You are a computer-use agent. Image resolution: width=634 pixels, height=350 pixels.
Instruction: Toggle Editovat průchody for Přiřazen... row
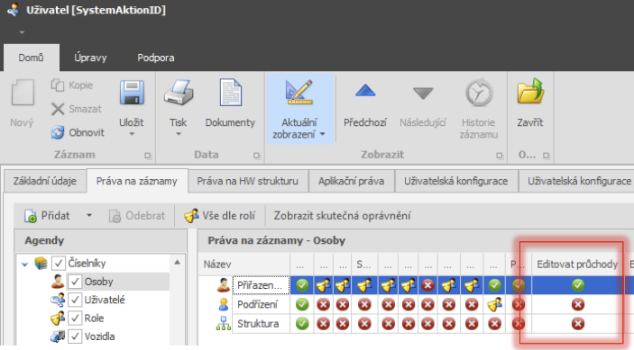[578, 285]
